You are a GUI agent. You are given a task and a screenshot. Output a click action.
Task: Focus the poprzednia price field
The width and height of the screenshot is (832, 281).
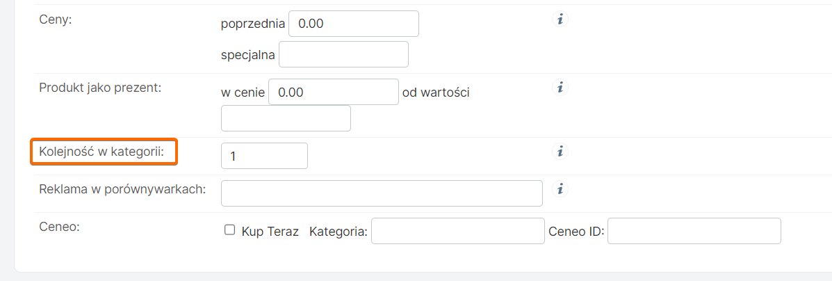pos(353,24)
